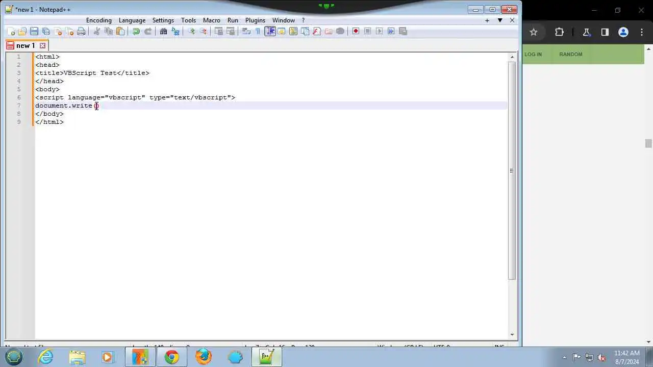Image resolution: width=653 pixels, height=367 pixels.
Task: Click the Print toolbar icon
Action: click(x=81, y=31)
